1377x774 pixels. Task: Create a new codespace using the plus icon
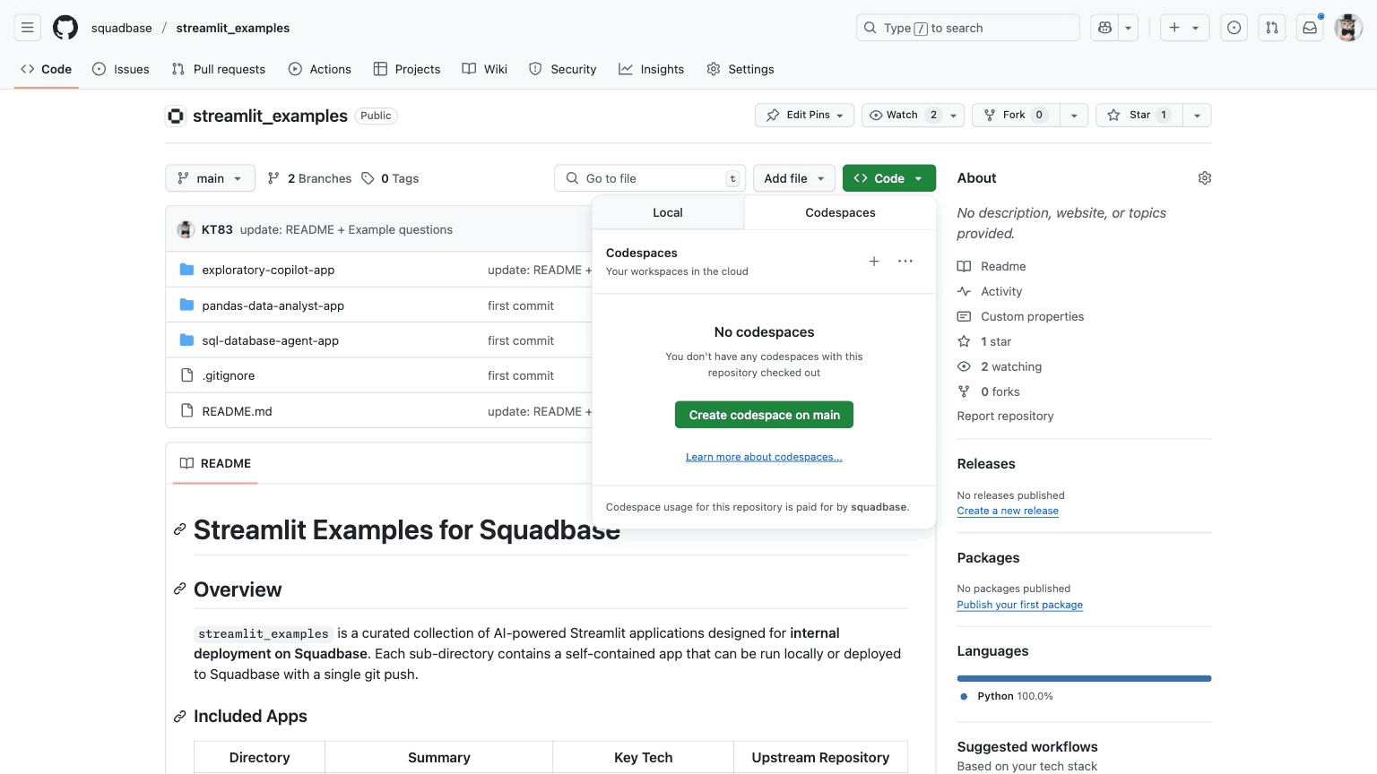(x=874, y=262)
